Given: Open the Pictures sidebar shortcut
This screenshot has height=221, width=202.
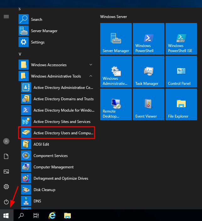Looking at the screenshot, I should [x=6, y=172].
